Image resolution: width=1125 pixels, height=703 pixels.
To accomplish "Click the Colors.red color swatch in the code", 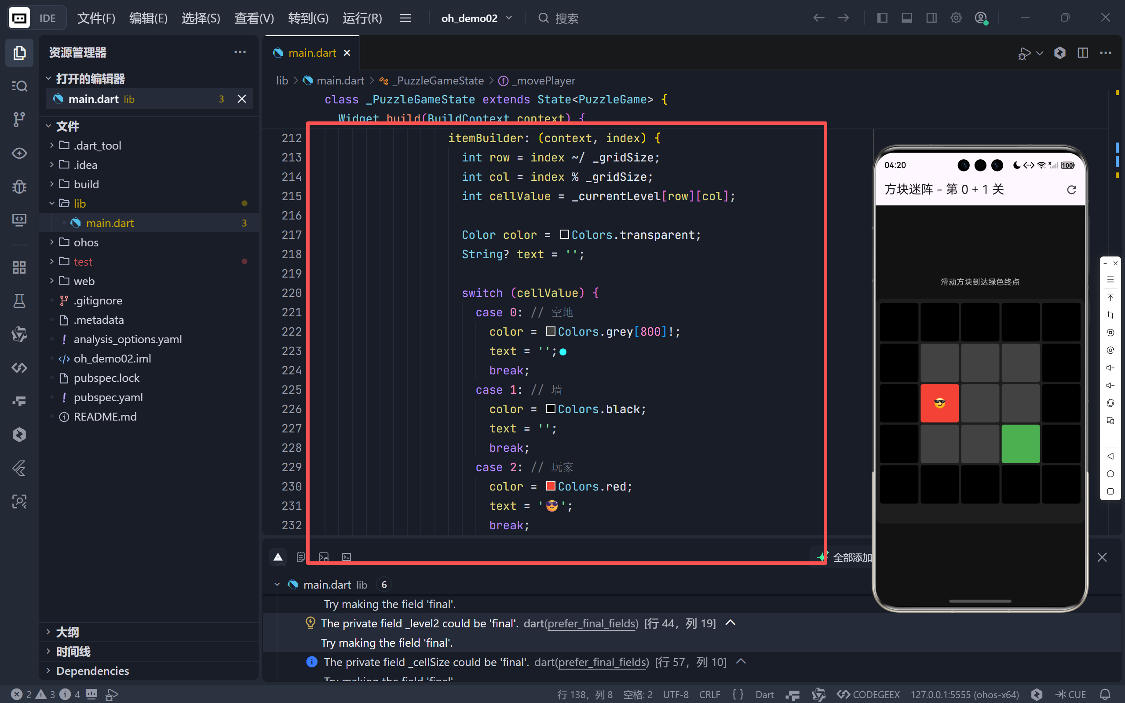I will (551, 486).
